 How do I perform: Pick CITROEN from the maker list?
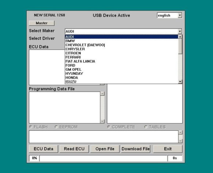122,53
